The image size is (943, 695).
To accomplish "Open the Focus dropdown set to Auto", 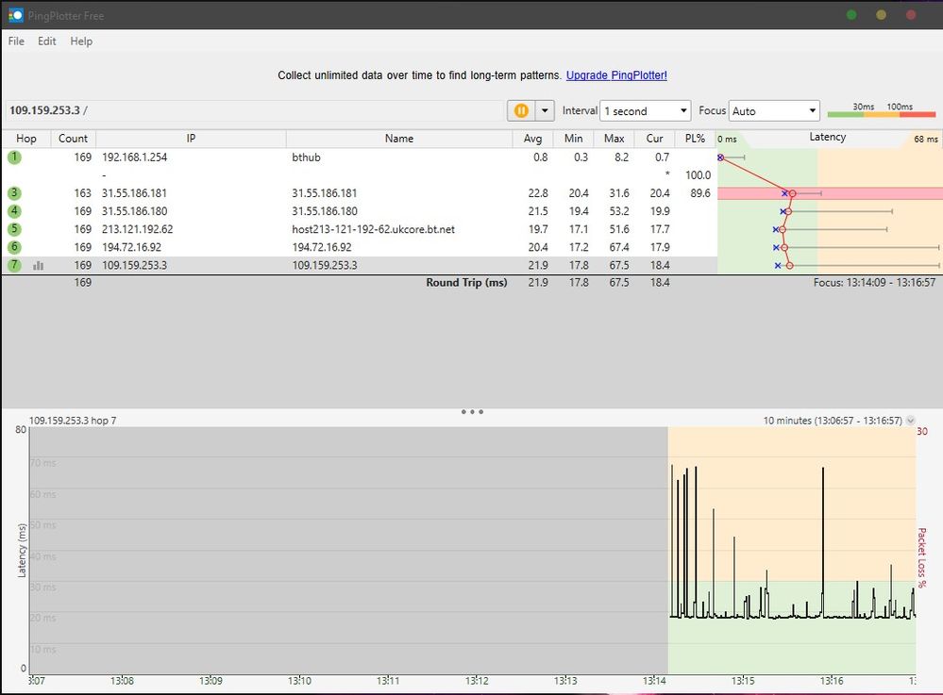I will (x=774, y=111).
